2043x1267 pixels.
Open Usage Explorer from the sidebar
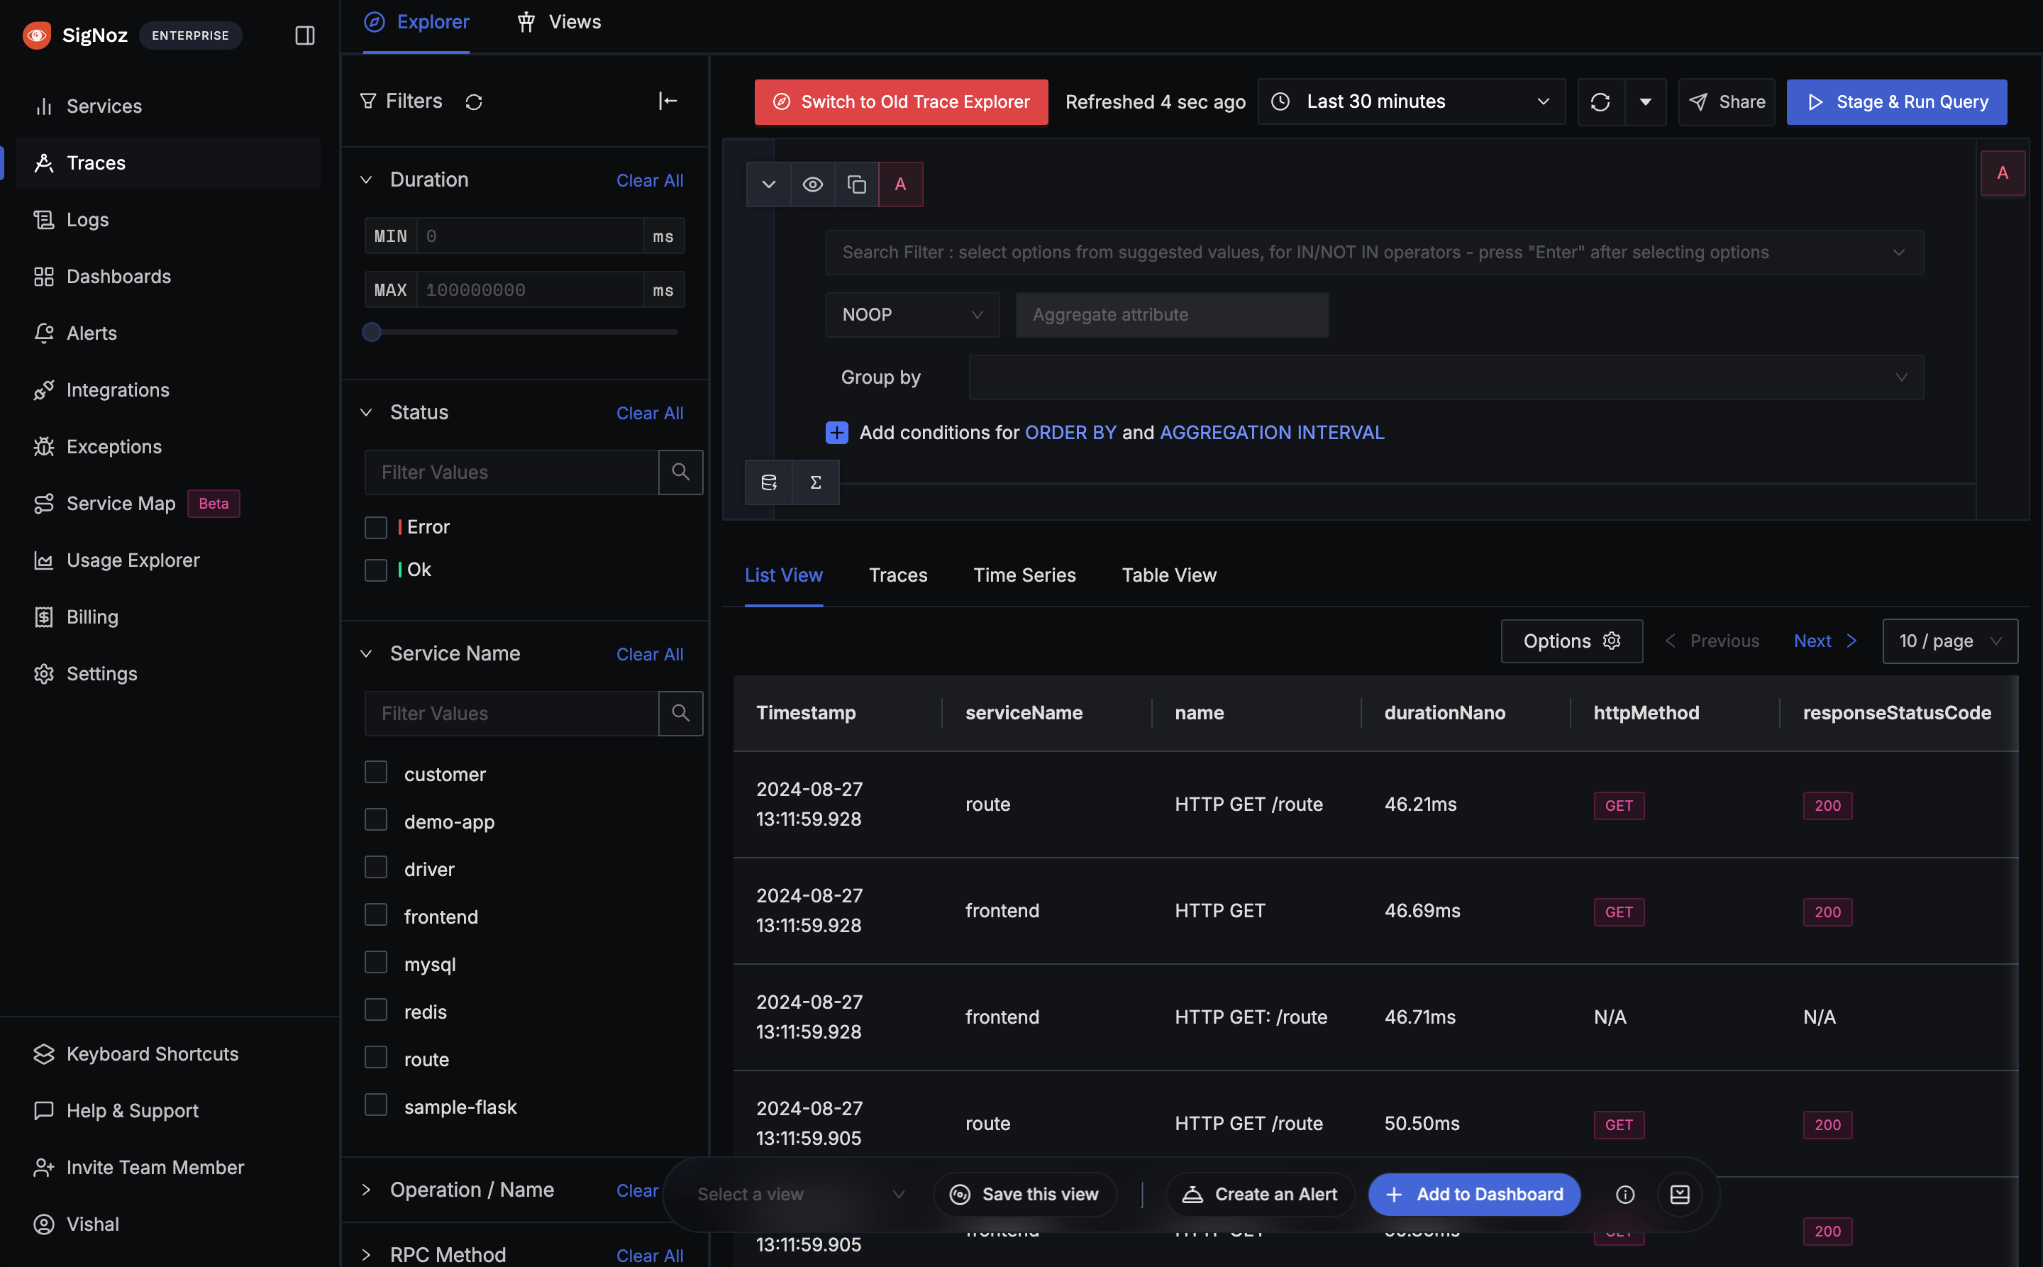[x=133, y=560]
